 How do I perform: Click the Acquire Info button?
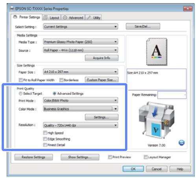pyautogui.click(x=102, y=58)
